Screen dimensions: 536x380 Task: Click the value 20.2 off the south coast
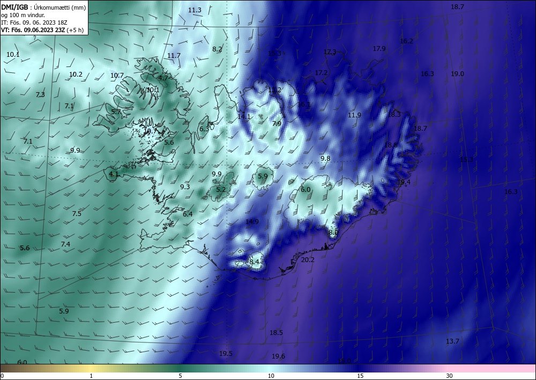click(308, 260)
